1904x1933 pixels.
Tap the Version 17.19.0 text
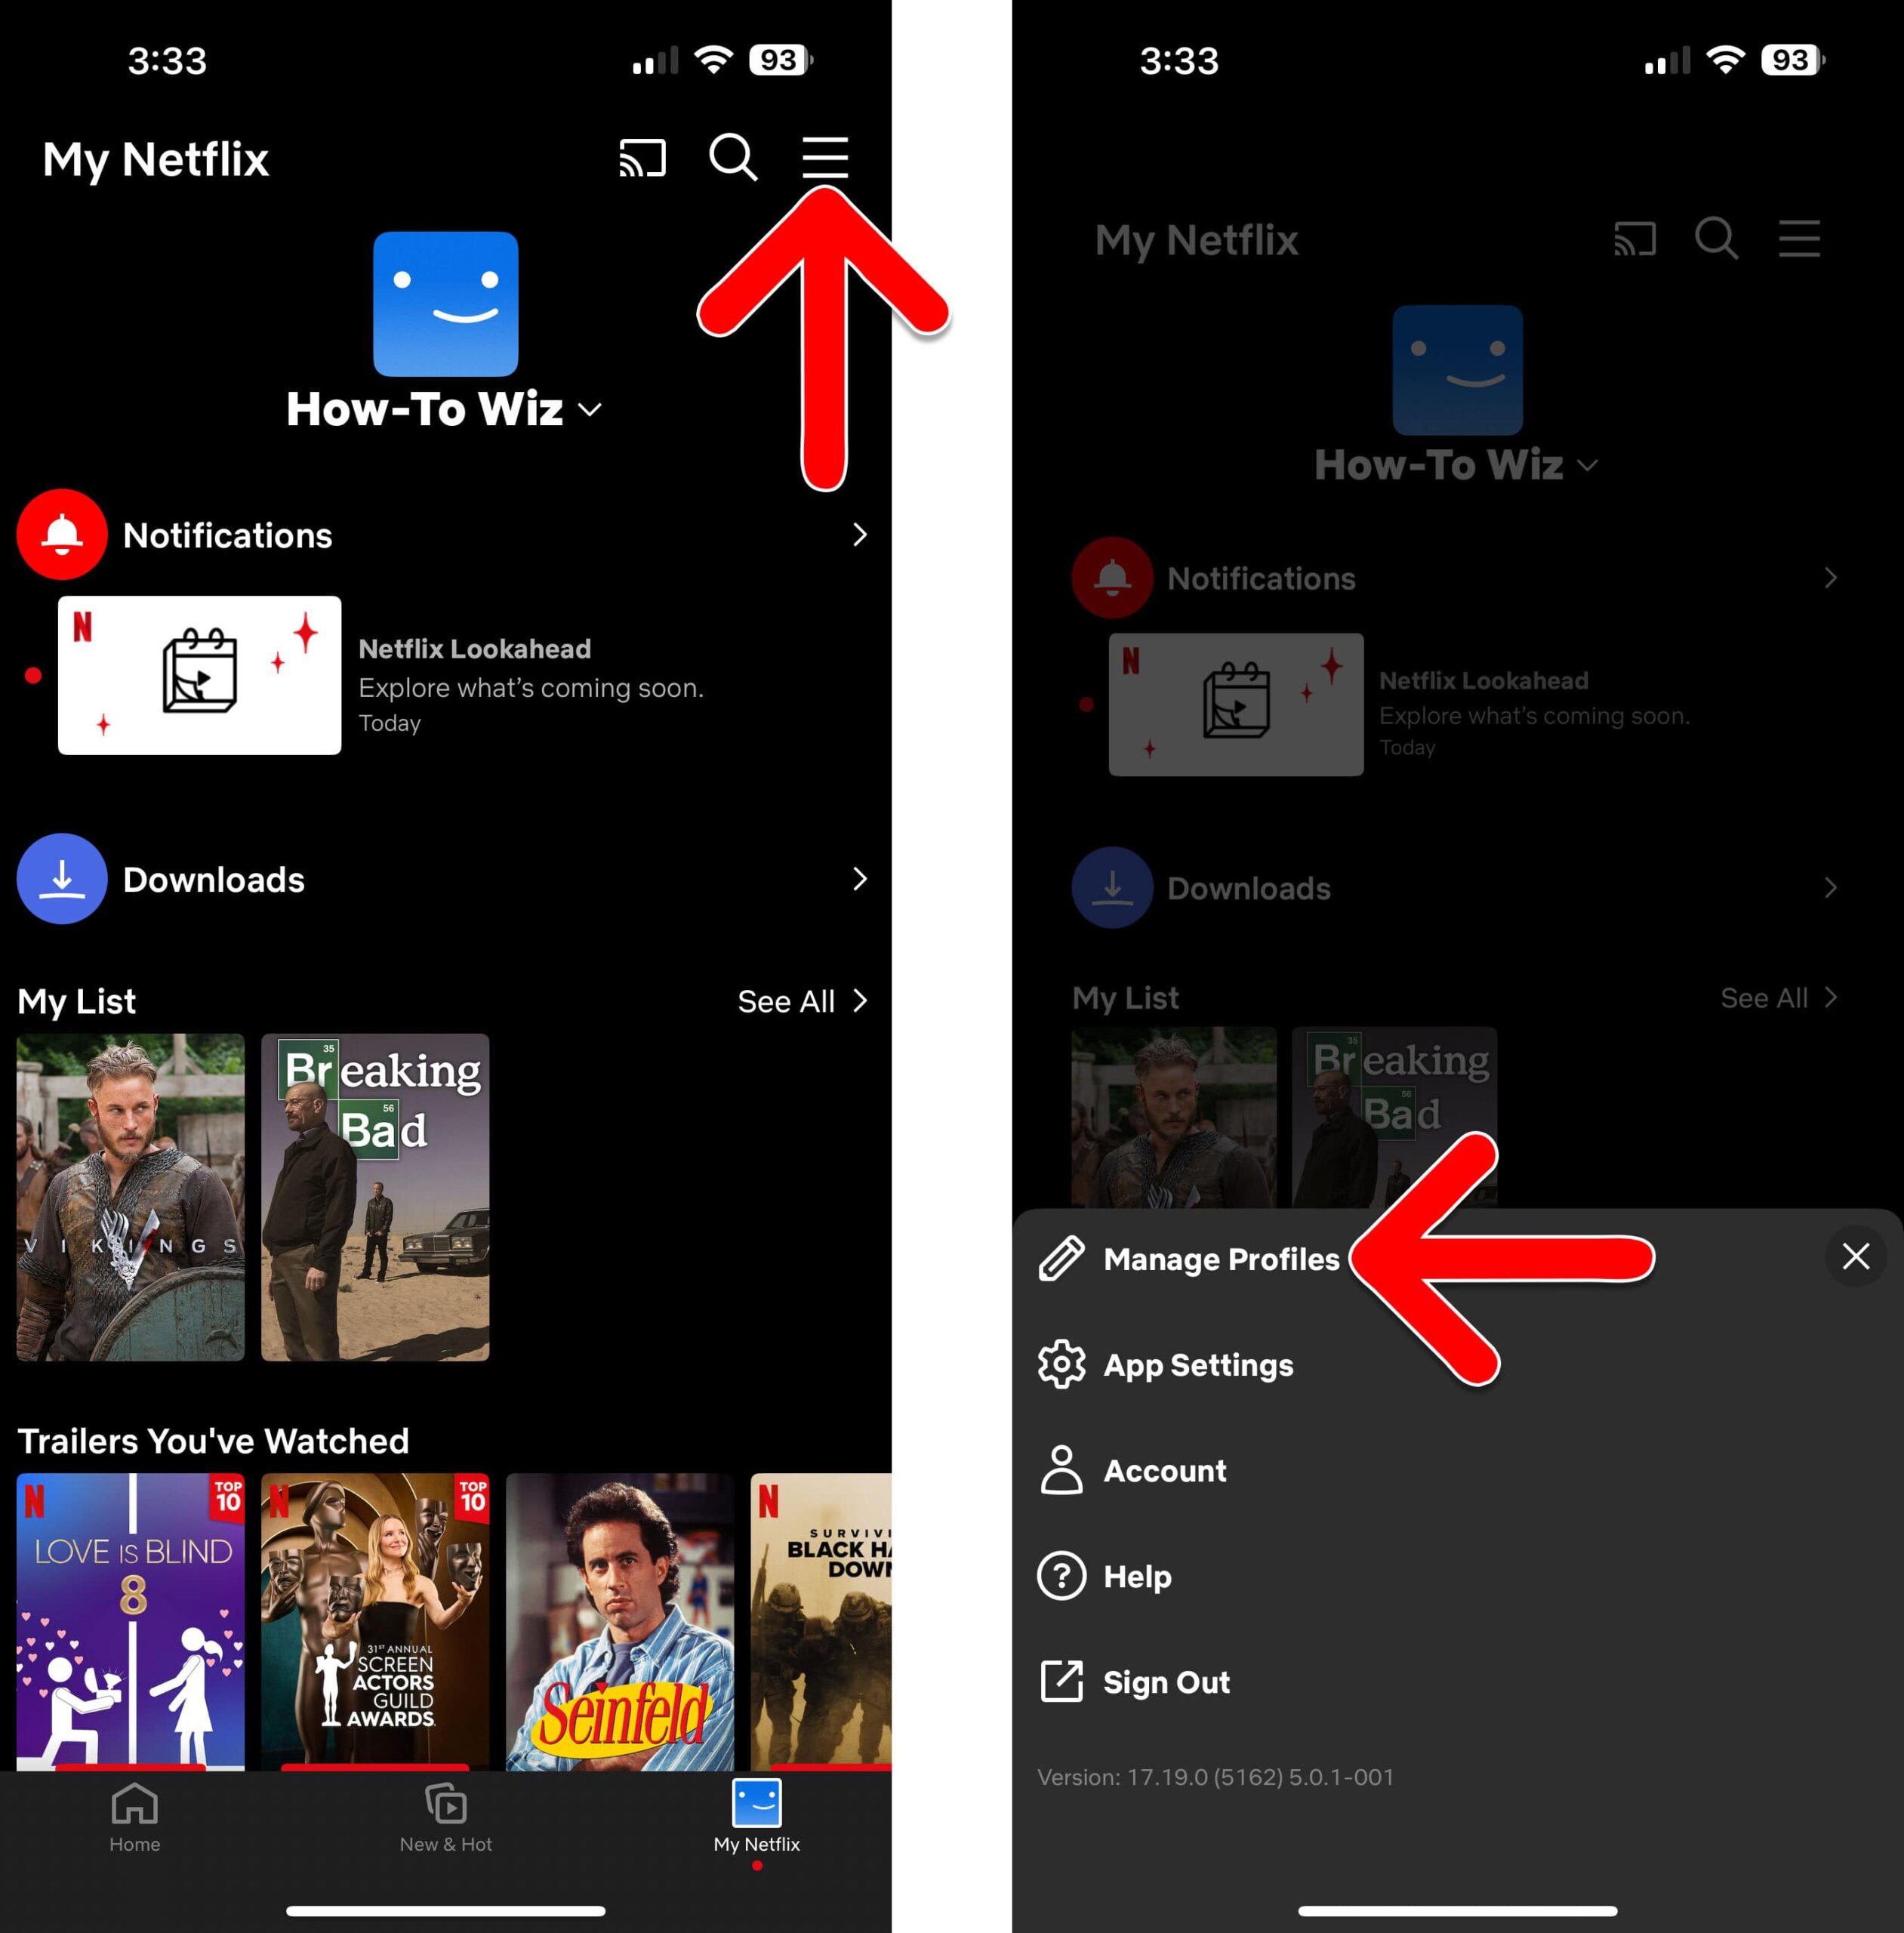1215,1777
